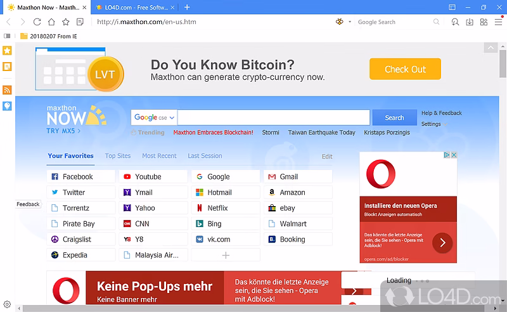Toggle the sidebar panel icon

[7, 36]
